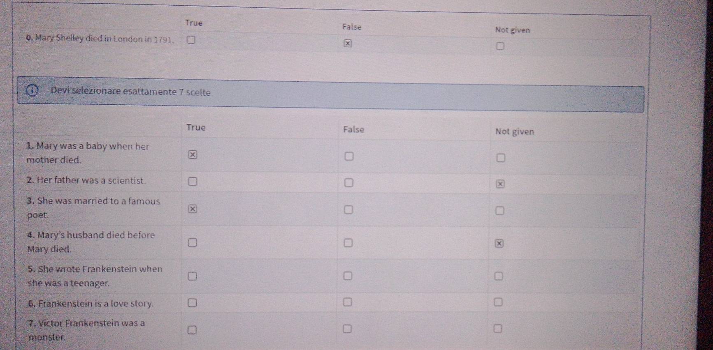Select Not given for 'wrote Frankenstein when teenager'
Viewport: 713px width, 350px height.
[x=499, y=276]
